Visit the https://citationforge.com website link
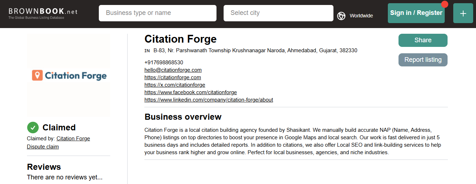Screen dimensions: 476x184 point(172,77)
